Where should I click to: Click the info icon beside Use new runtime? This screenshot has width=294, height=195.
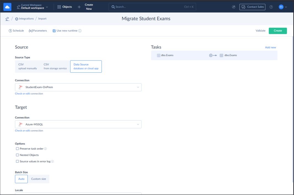pos(80,31)
